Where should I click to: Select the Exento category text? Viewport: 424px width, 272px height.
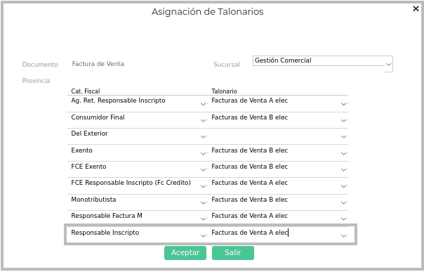[x=81, y=150]
